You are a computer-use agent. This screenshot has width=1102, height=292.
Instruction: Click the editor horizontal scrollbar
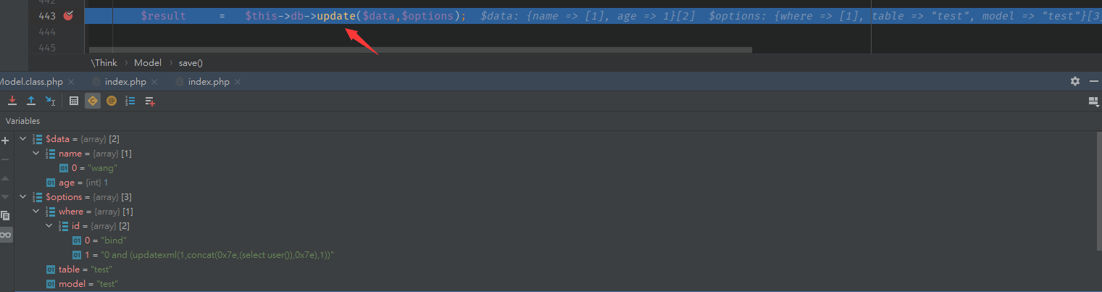pyautogui.click(x=420, y=50)
